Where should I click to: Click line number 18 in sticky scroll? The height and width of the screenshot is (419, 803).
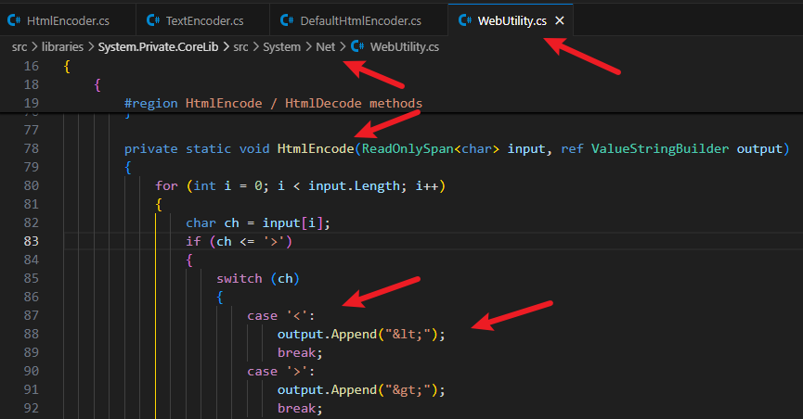coord(32,84)
